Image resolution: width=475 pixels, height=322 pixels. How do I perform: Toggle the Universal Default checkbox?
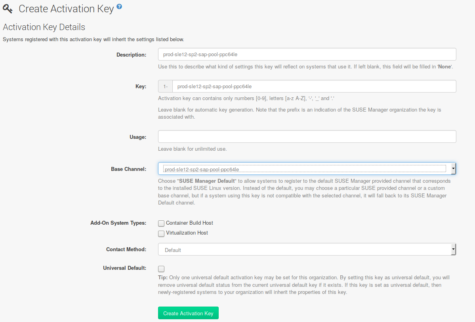tap(161, 269)
